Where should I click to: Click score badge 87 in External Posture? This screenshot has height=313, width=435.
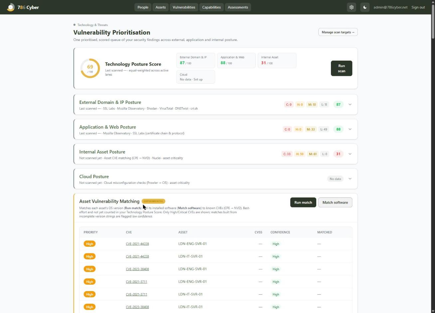[338, 105]
